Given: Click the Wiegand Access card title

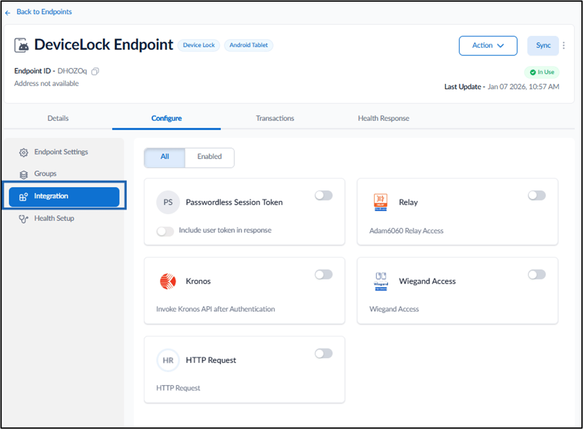Looking at the screenshot, I should [x=427, y=281].
